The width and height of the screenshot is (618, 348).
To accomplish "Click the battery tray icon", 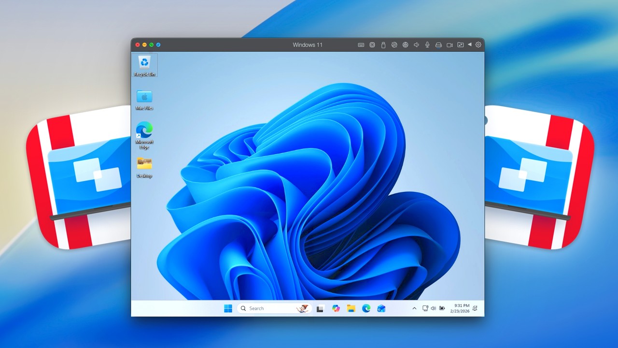I will (x=442, y=308).
